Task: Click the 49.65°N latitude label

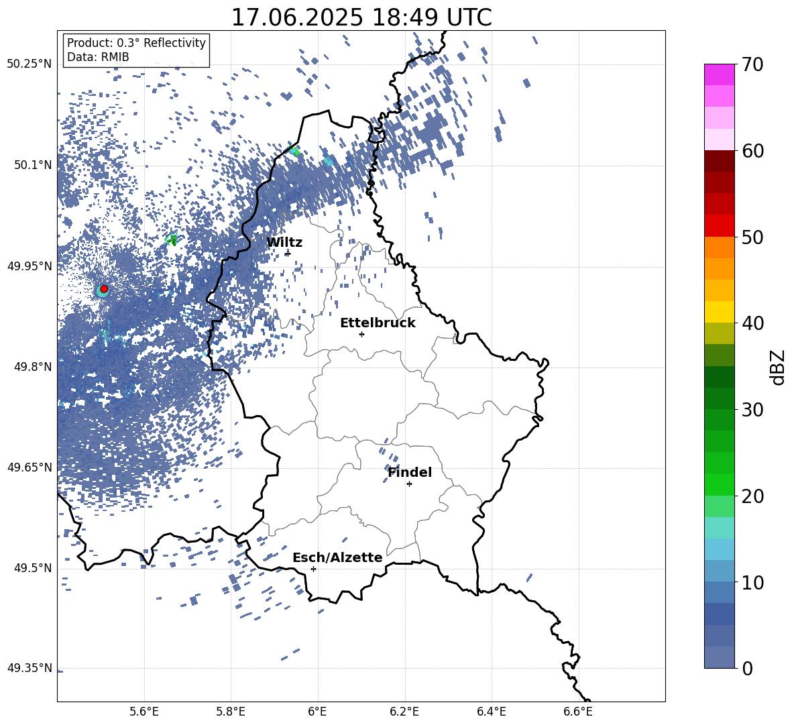Action: click(30, 467)
